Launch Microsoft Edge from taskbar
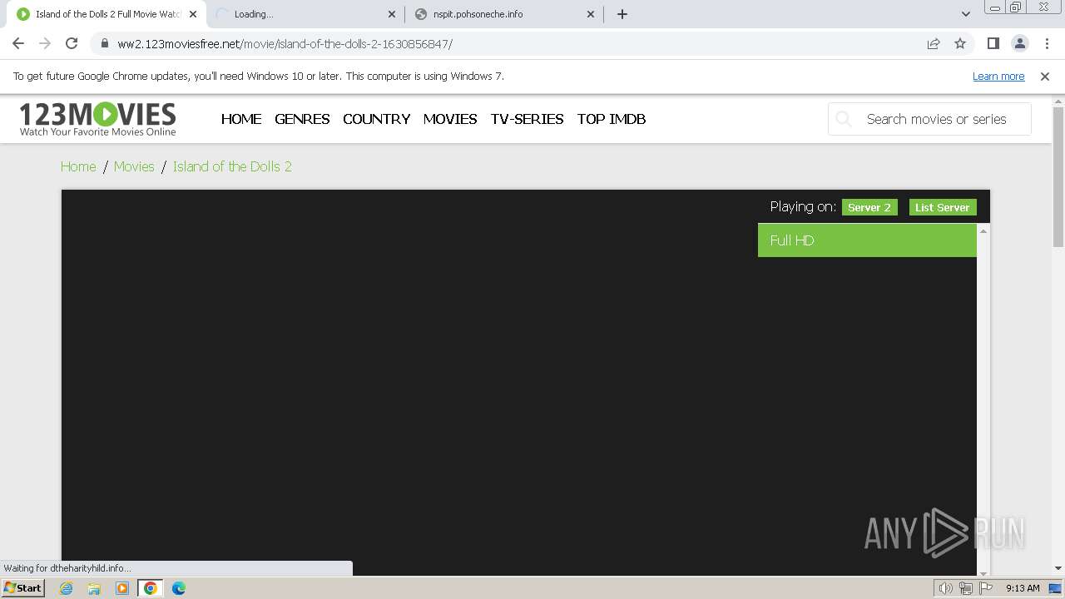This screenshot has height=599, width=1065. tap(179, 588)
